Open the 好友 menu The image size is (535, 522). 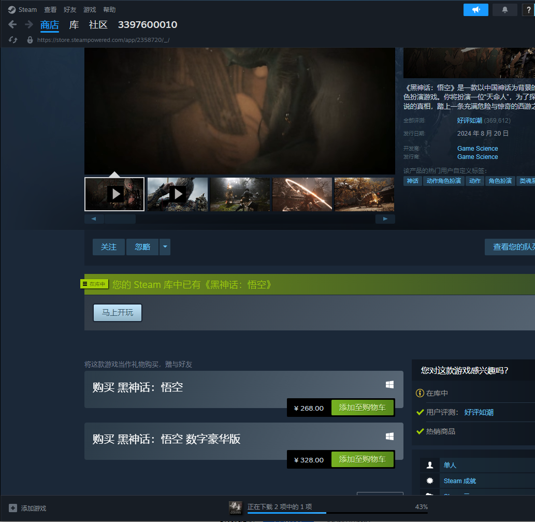70,10
